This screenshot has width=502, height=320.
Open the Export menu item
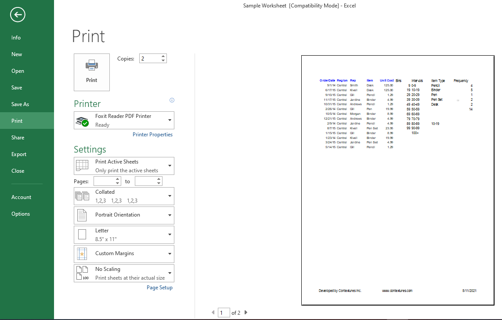19,154
